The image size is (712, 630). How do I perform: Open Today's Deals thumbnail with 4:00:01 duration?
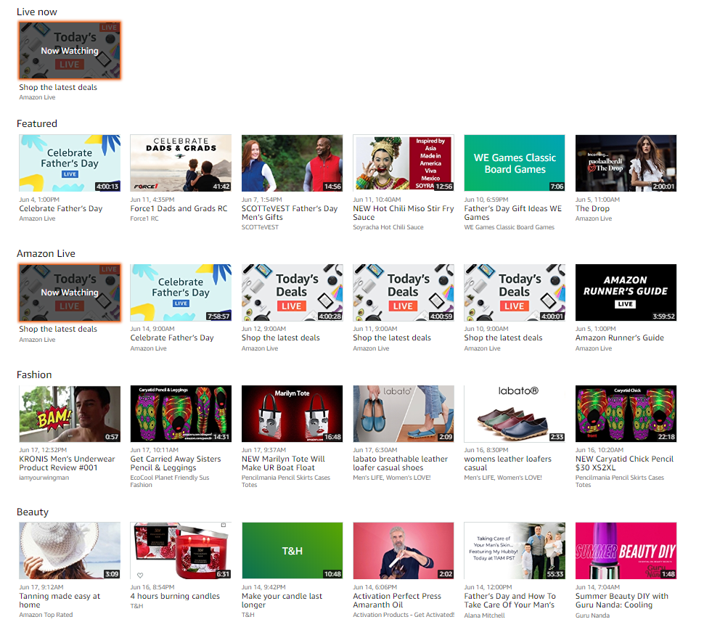coord(515,292)
